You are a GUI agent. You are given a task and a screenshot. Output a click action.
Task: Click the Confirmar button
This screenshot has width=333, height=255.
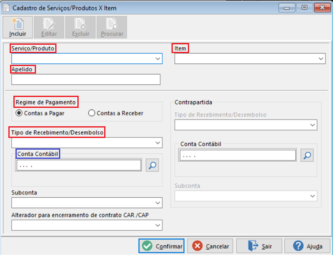(161, 246)
